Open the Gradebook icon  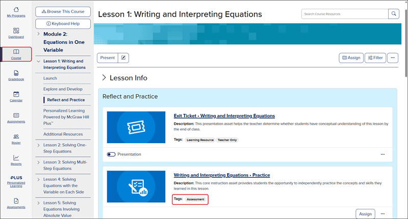click(x=16, y=75)
